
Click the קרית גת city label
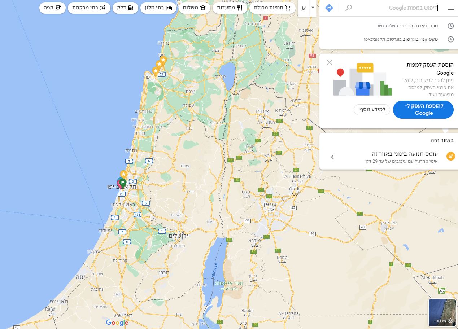pyautogui.click(x=120, y=260)
